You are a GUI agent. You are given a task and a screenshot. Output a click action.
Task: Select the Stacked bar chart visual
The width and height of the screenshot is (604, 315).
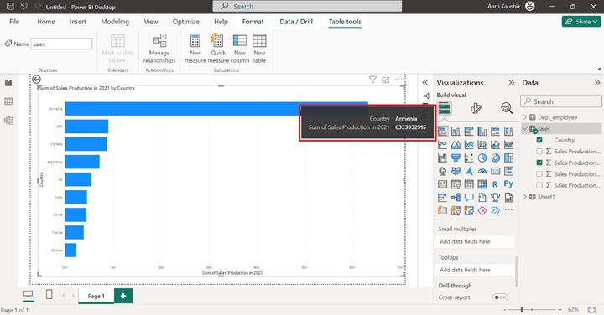tap(443, 132)
